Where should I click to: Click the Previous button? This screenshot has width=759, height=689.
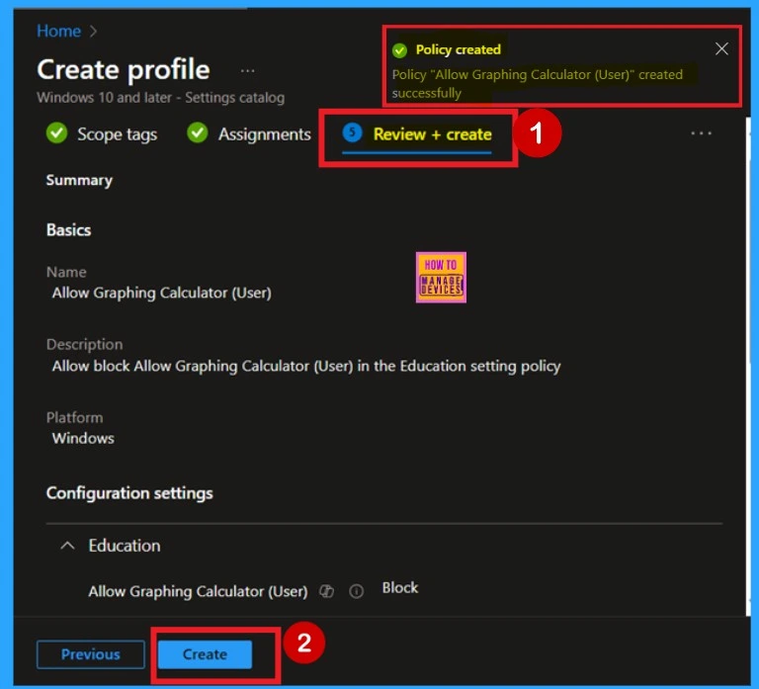pyautogui.click(x=91, y=654)
